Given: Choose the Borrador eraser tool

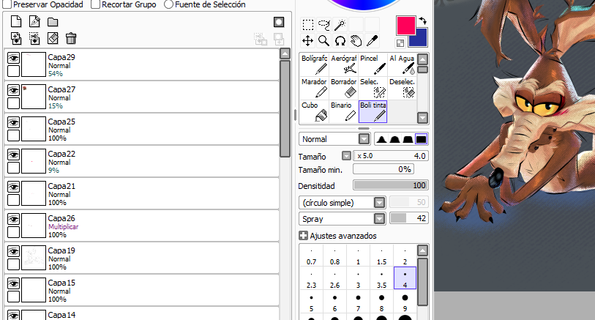Looking at the screenshot, I should pyautogui.click(x=344, y=88).
